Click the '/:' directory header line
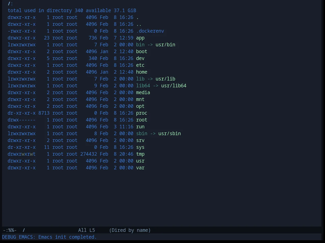Viewport: 325px width, 243px height. (x=10, y=4)
